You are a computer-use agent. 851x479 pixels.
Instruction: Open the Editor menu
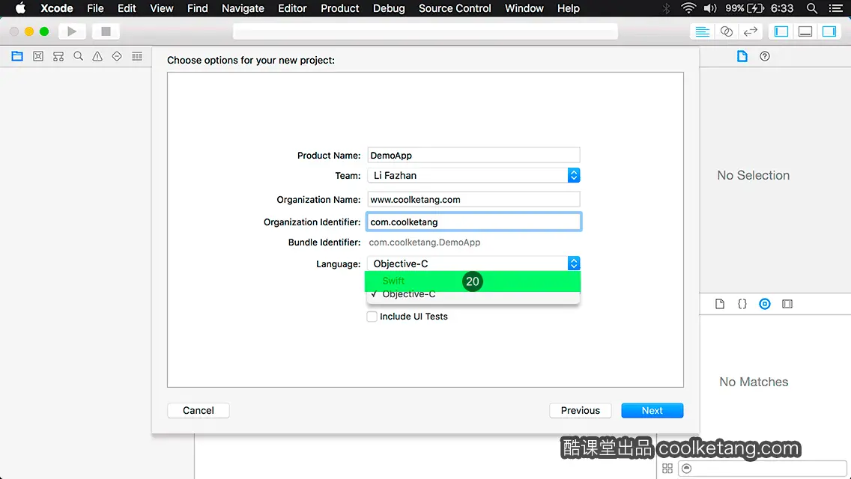pyautogui.click(x=292, y=8)
